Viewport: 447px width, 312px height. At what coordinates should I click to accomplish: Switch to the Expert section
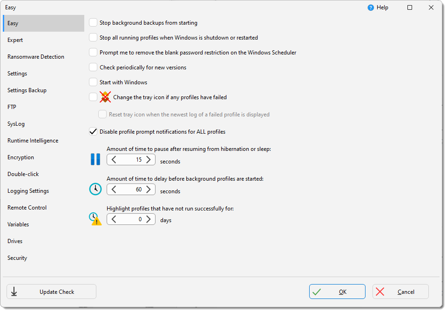(15, 40)
